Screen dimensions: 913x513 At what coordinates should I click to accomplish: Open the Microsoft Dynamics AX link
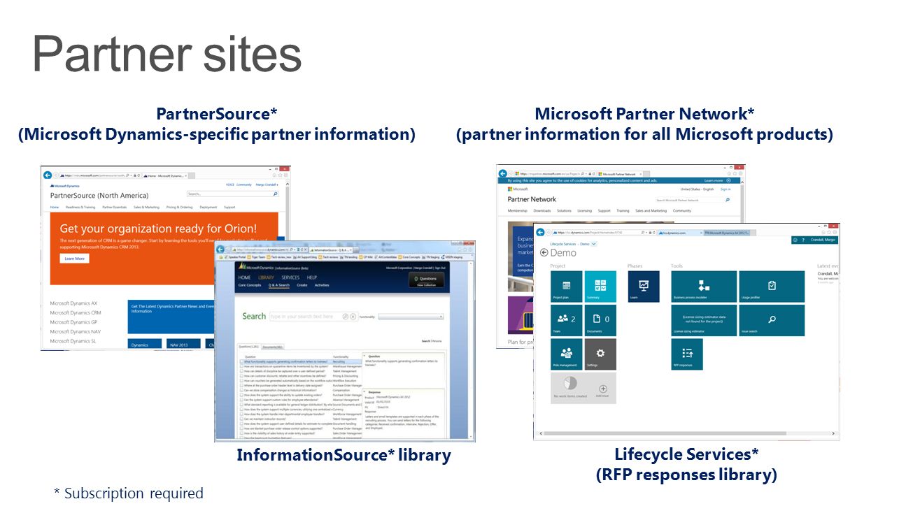pos(74,303)
